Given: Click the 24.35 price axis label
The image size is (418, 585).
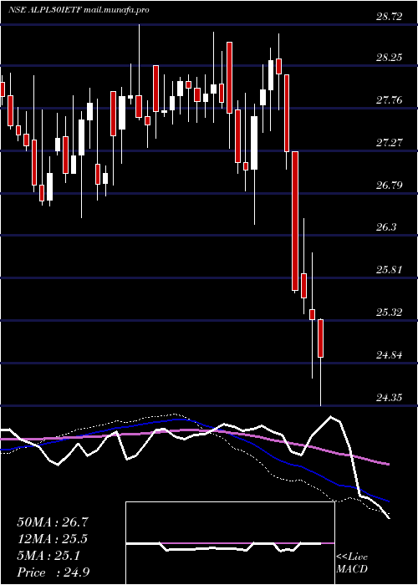Looking at the screenshot, I should pos(390,397).
